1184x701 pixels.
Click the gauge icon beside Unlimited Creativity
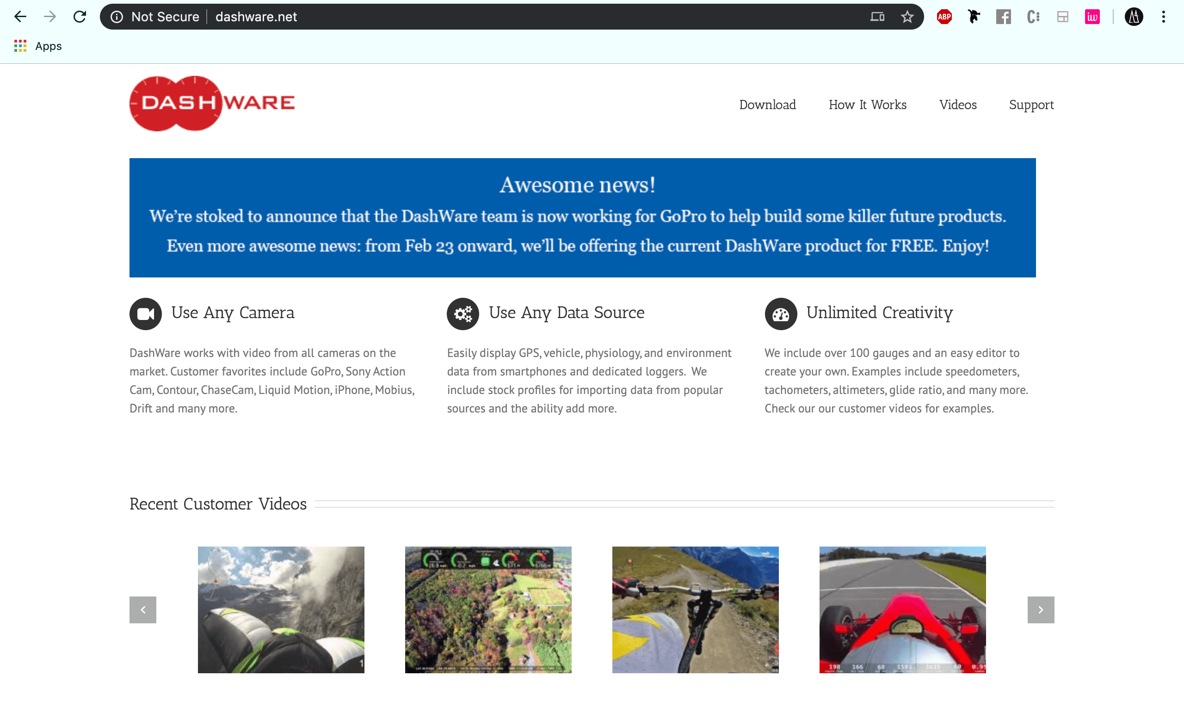[x=780, y=313]
